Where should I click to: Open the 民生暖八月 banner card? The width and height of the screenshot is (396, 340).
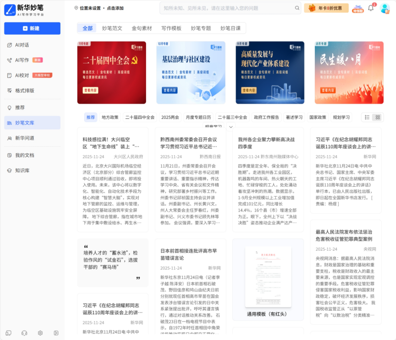coord(349,72)
